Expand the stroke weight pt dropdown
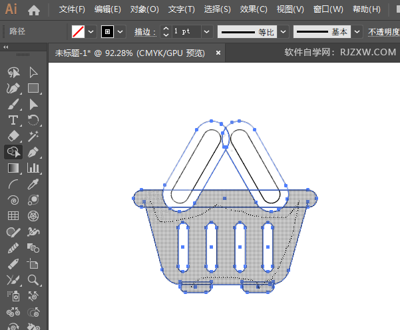400x330 pixels. coord(206,31)
